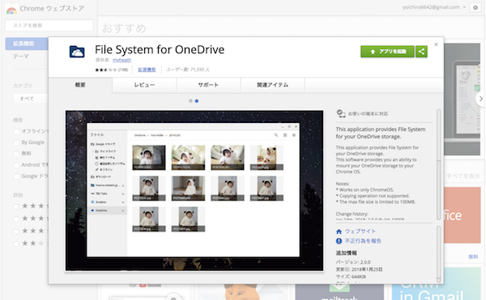The image size is (486, 300).
Task: Switch to the レビュー tab
Action: (x=144, y=85)
